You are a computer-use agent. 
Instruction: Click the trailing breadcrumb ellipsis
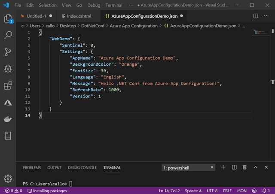point(243,26)
